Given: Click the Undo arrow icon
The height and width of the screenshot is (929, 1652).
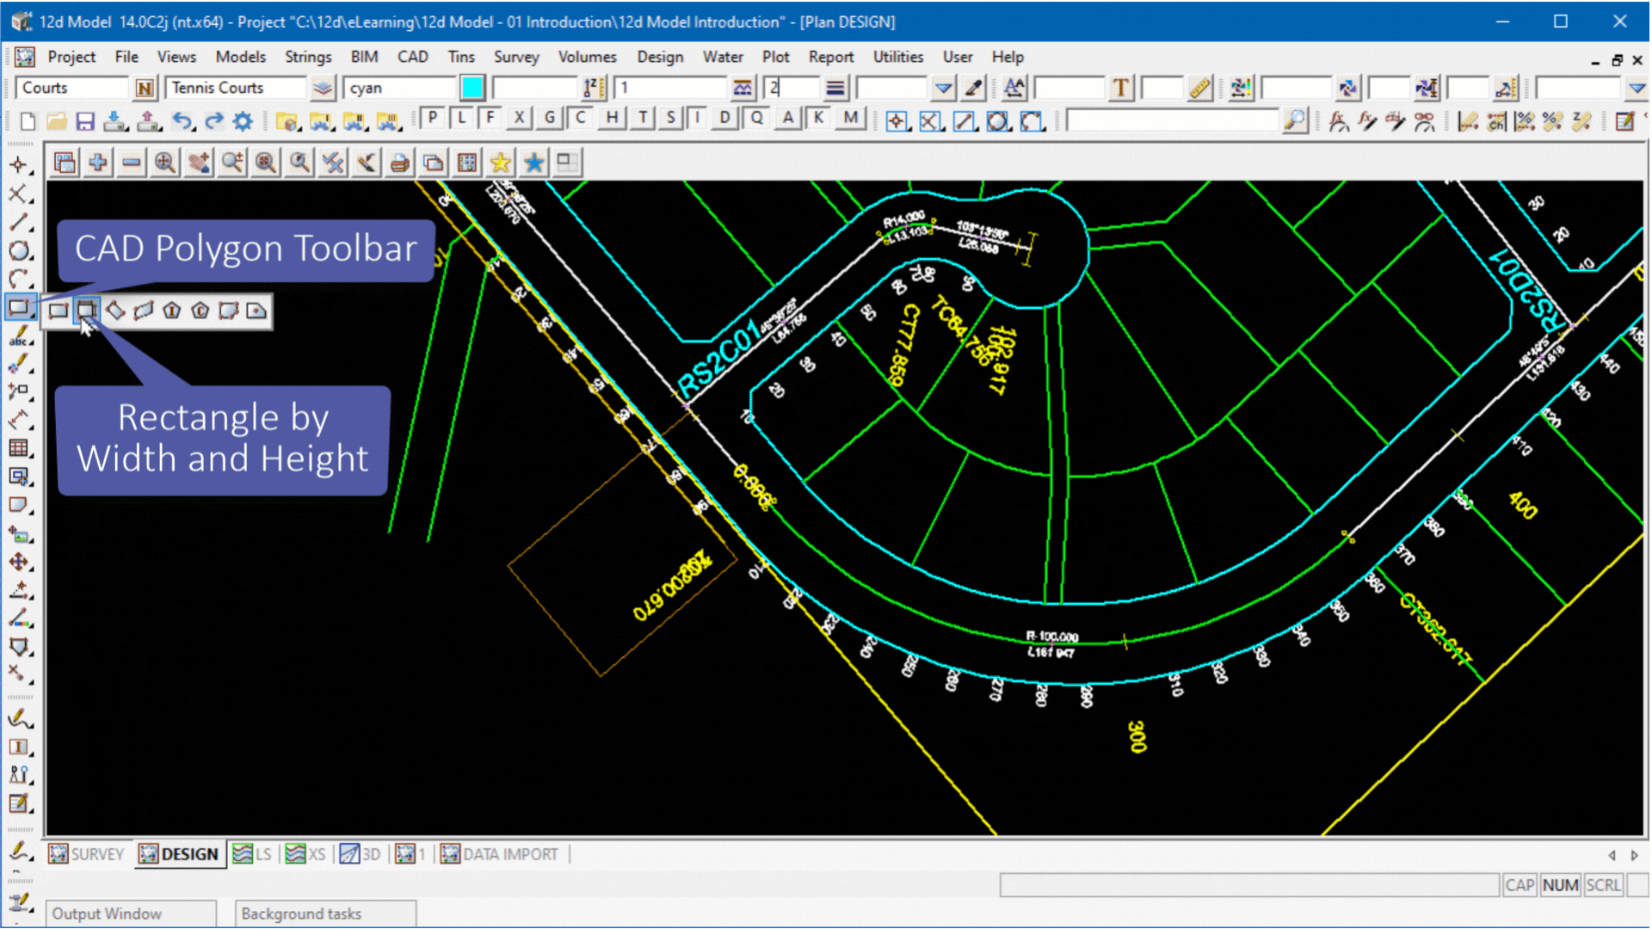Looking at the screenshot, I should coord(182,121).
